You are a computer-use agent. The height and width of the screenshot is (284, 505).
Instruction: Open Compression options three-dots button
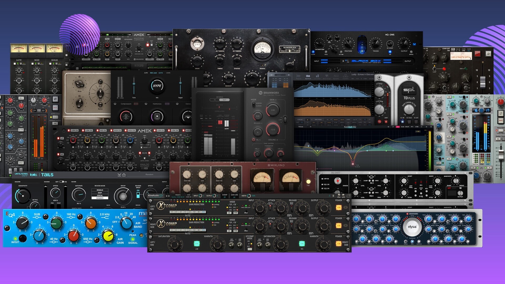(x=136, y=104)
